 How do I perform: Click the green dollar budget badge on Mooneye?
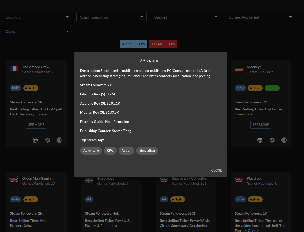pyautogui.click(x=272, y=88)
